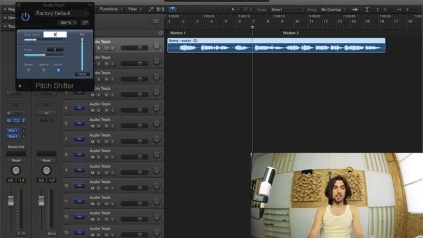
Task: Click the Semi Tones value input field
Action: (55, 34)
